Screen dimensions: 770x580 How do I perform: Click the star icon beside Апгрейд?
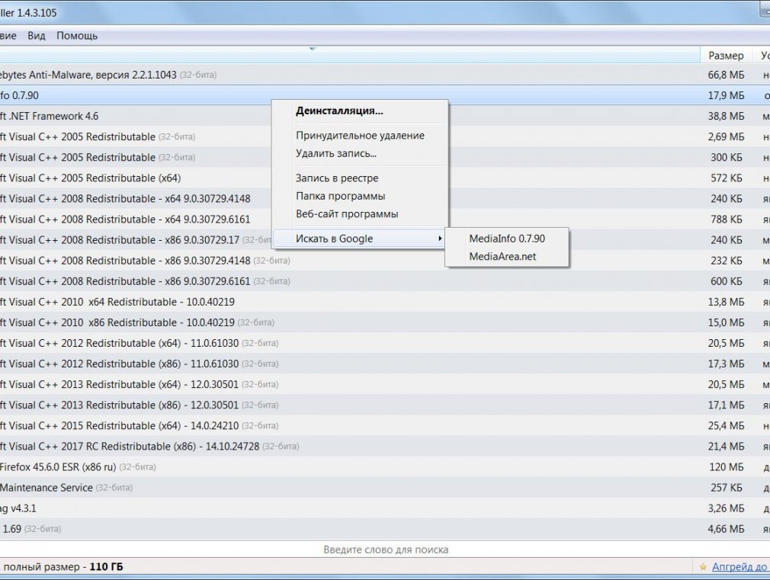point(703,567)
